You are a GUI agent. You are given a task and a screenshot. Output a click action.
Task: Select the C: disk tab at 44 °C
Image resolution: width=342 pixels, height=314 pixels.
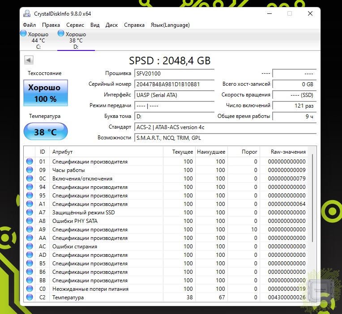(x=38, y=41)
